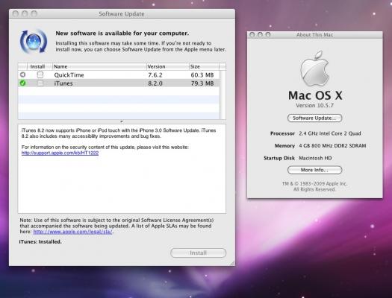This screenshot has height=298, width=392.
Task: Click the split-pane divider handle below the update list
Action: [122, 121]
